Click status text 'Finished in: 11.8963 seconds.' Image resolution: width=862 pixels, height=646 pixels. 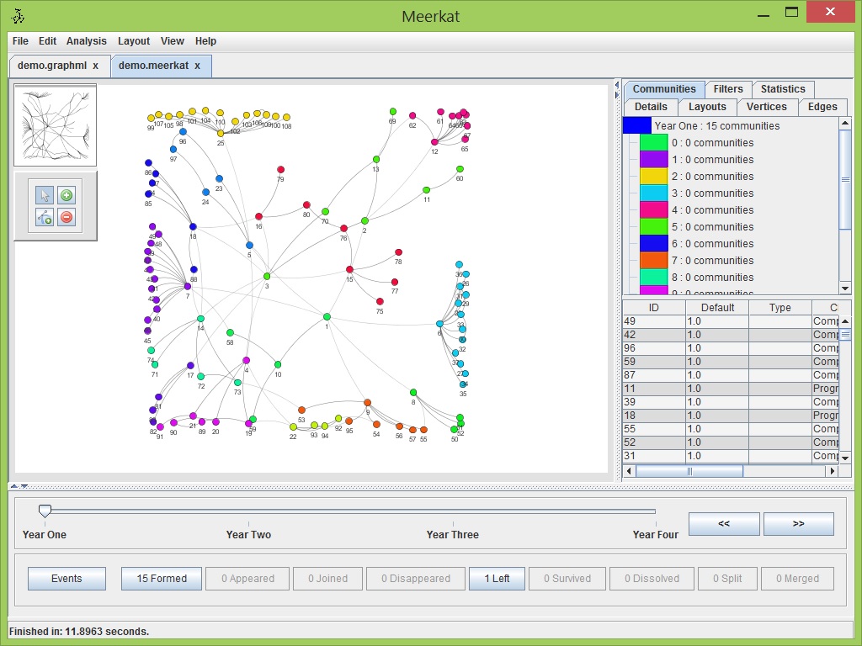point(79,632)
